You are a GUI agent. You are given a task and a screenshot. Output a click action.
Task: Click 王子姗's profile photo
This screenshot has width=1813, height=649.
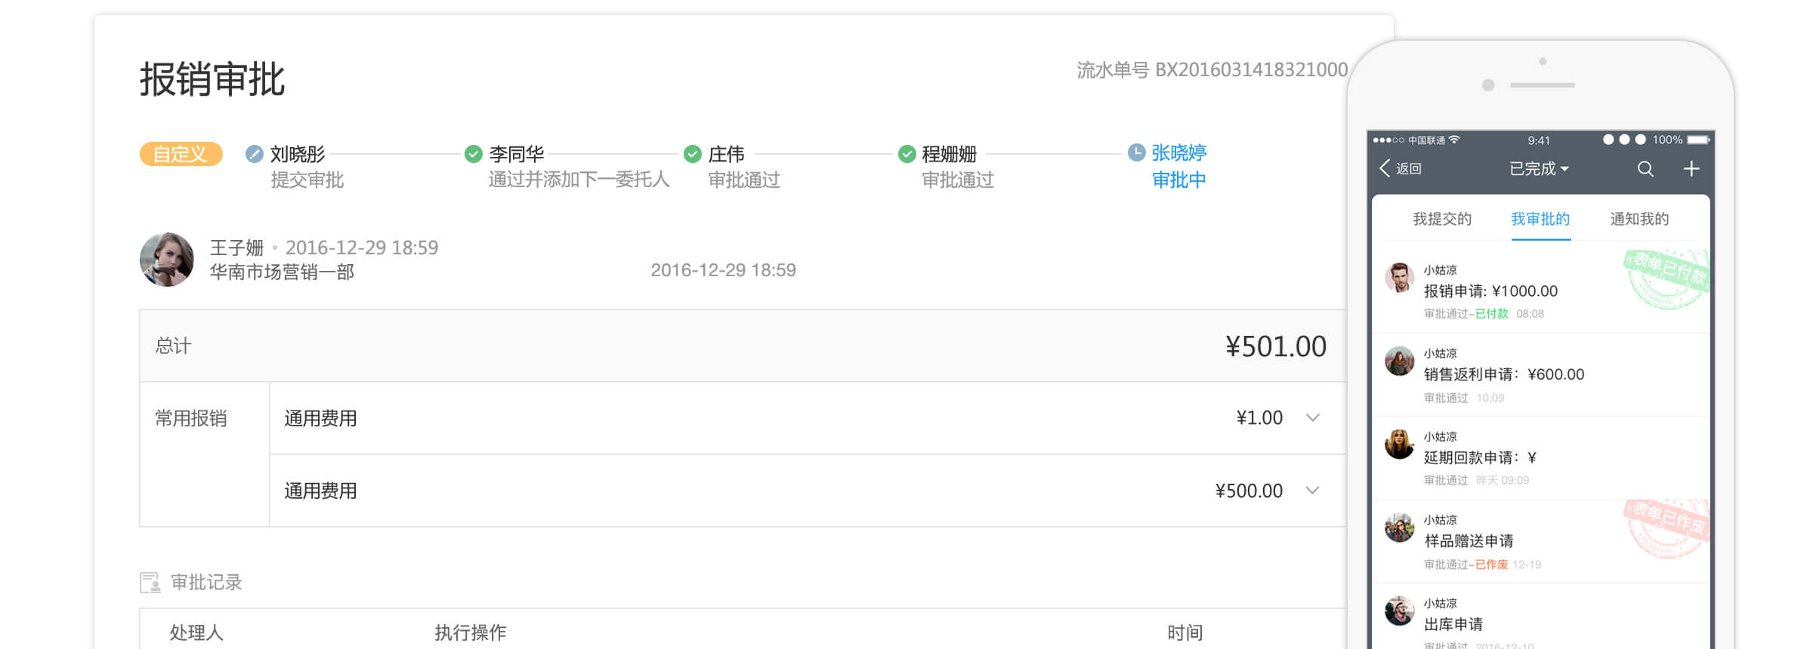(x=167, y=260)
